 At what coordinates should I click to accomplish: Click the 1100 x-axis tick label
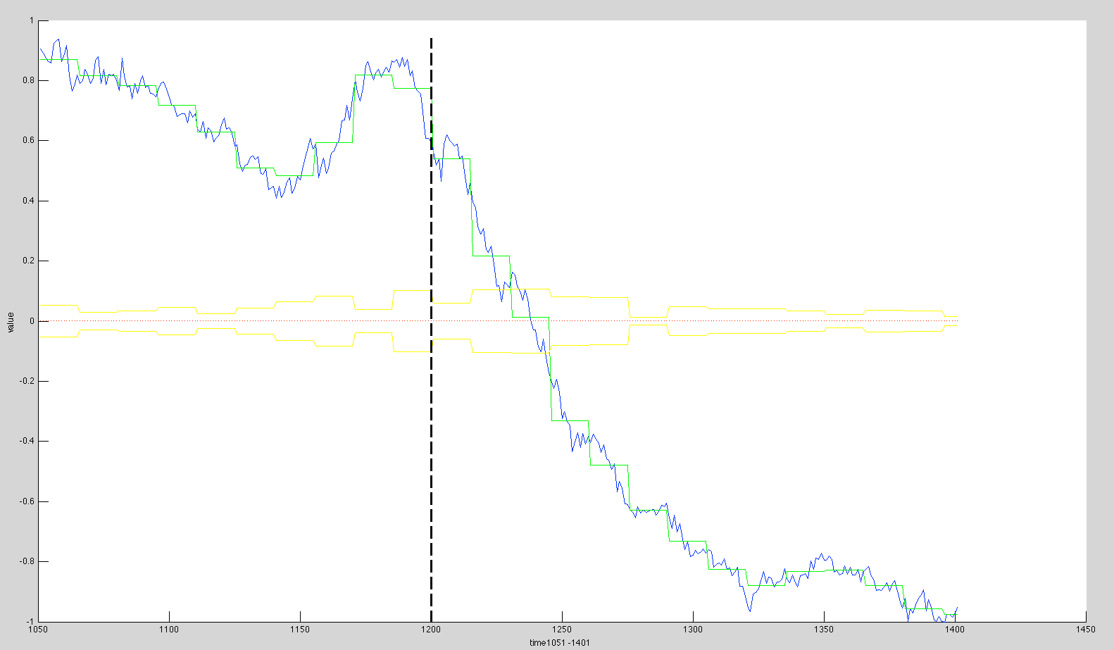pos(169,630)
